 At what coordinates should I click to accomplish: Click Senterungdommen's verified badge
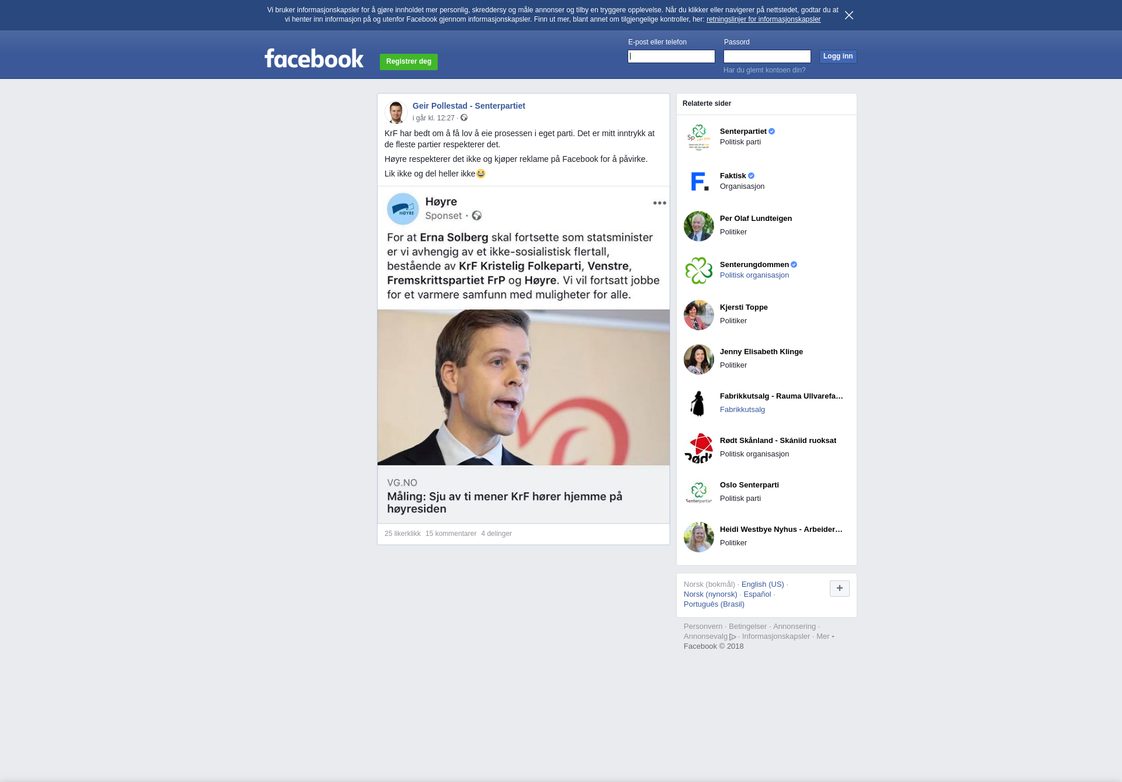[794, 265]
